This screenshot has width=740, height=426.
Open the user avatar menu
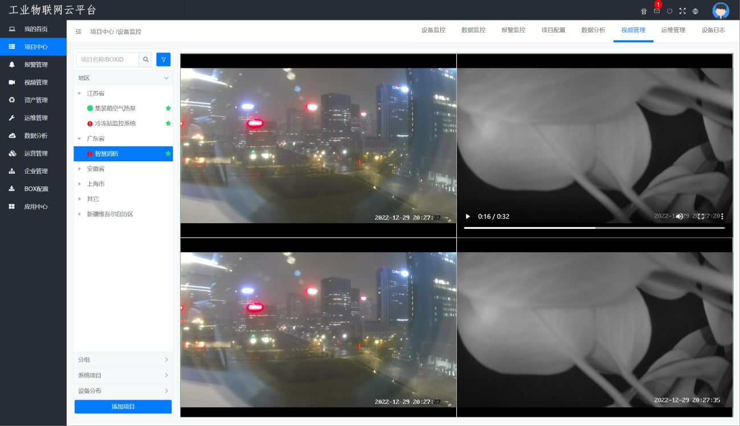pos(721,10)
